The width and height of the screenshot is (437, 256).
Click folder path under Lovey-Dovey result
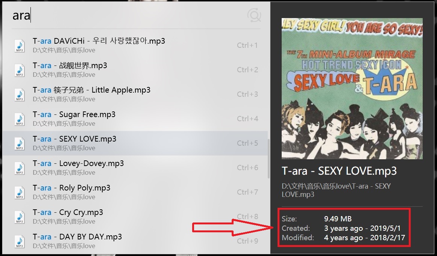click(x=64, y=173)
